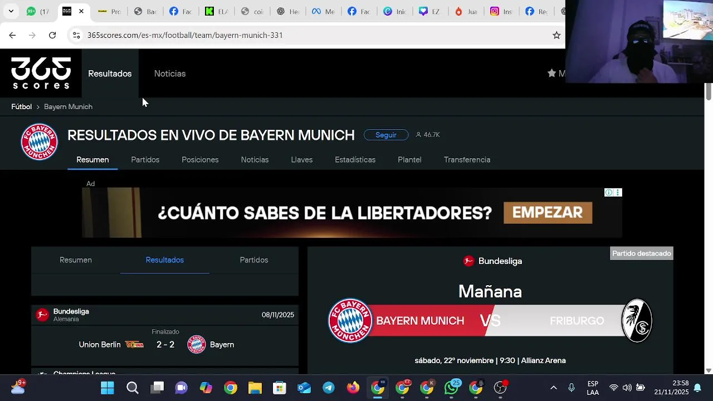Open Microsoft Store from the taskbar
713x401 pixels.
click(x=280, y=388)
